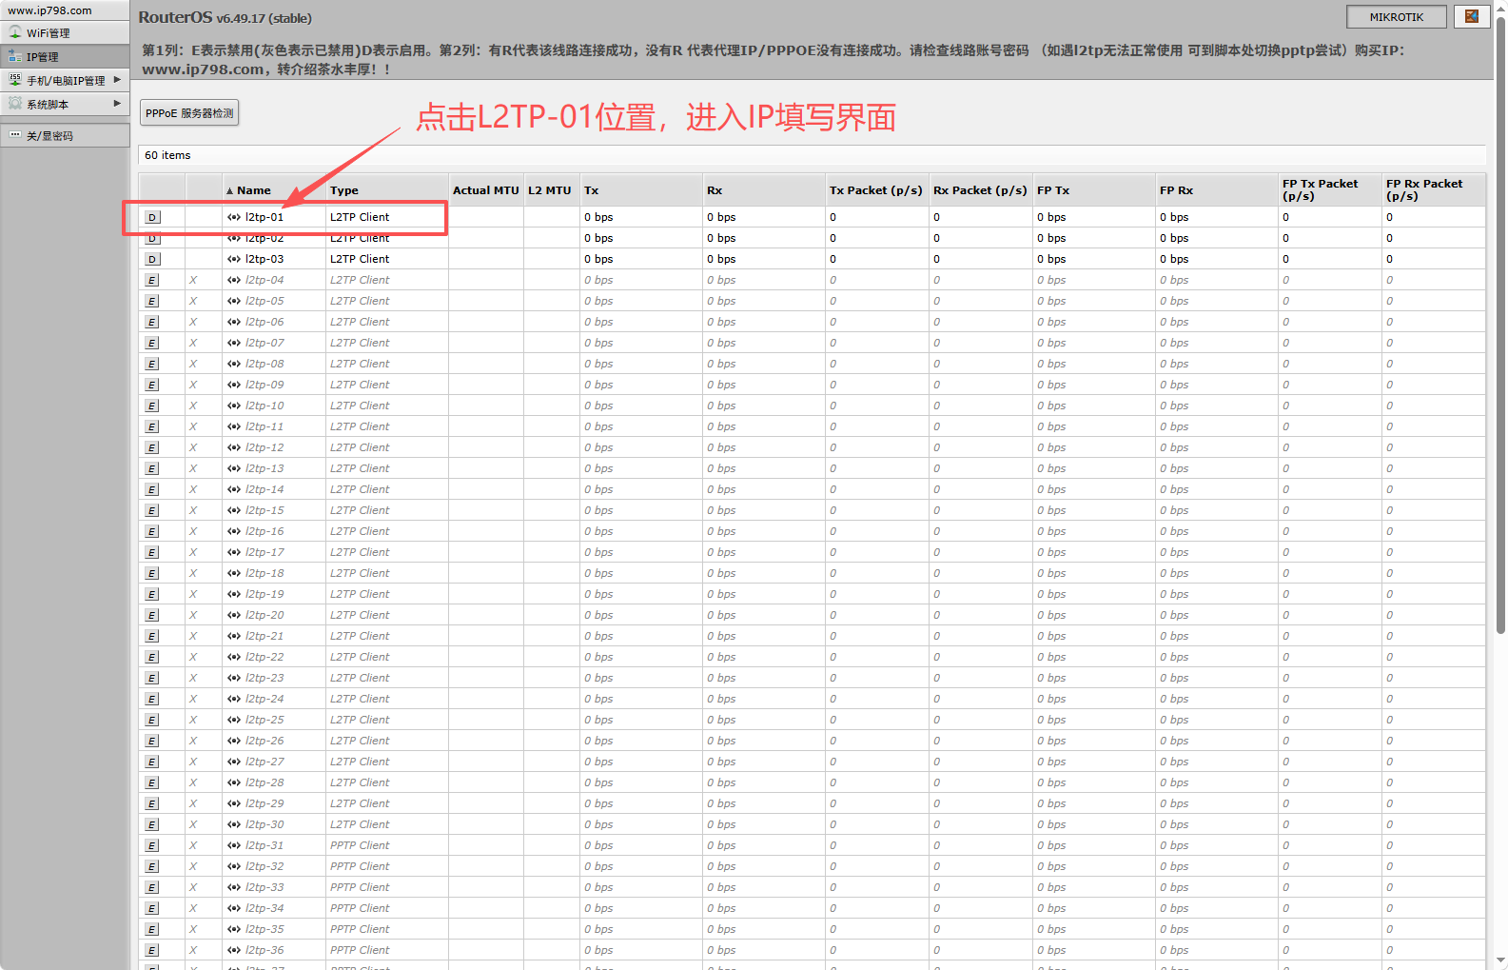Enable l2tp-10 with its E button
This screenshot has width=1508, height=970.
pos(152,406)
